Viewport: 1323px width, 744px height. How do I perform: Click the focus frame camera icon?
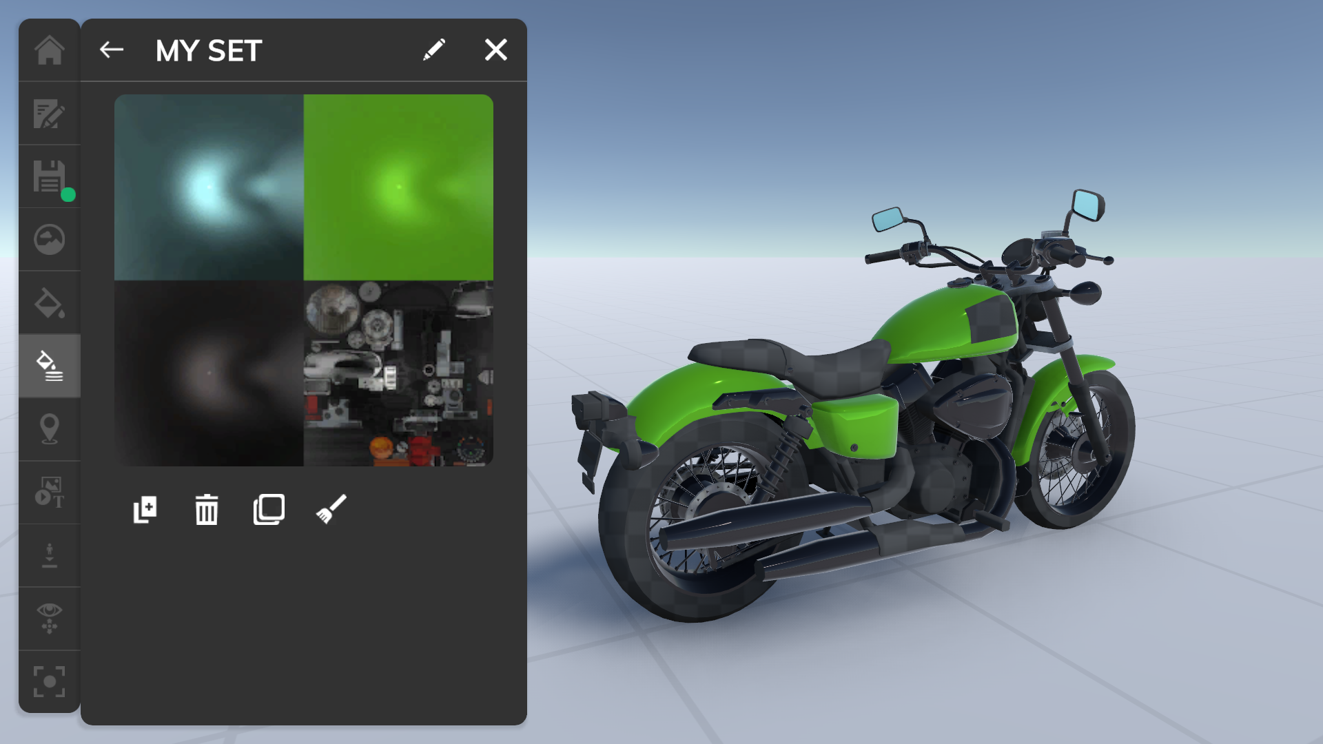tap(50, 681)
